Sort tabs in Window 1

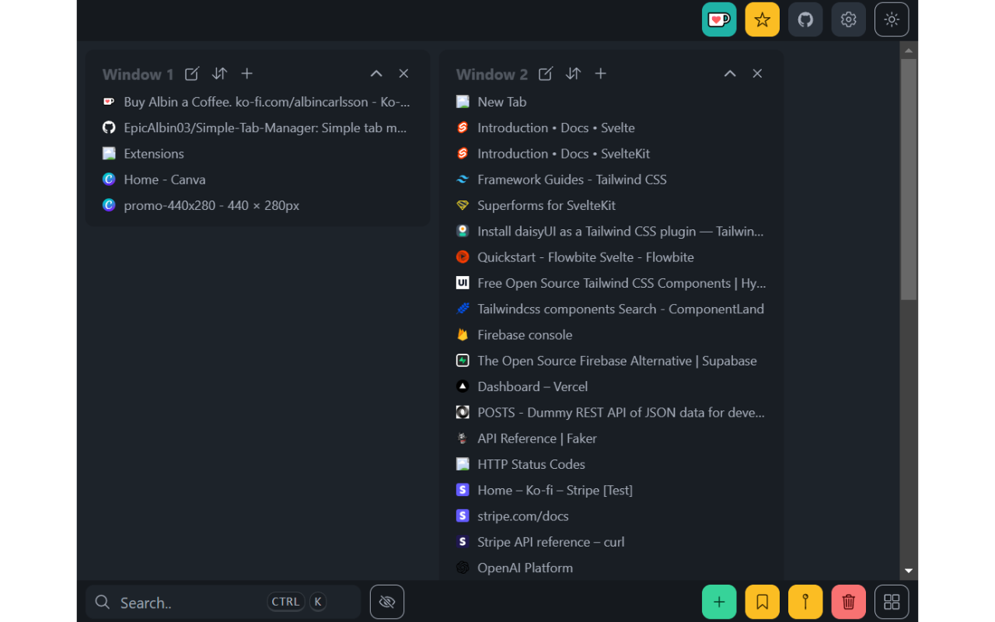(x=220, y=74)
